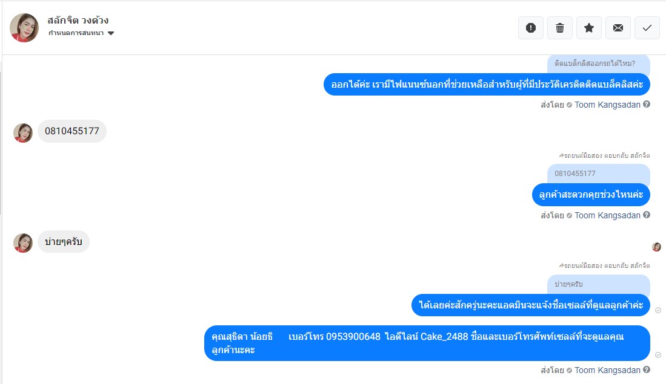Star this conversation for follow-up
This screenshot has height=384, width=666.
click(588, 28)
